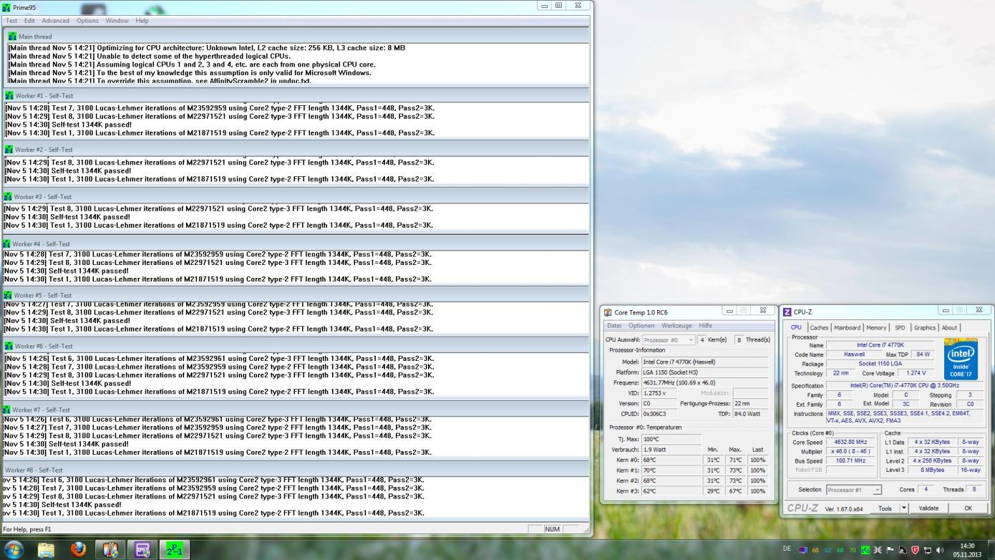The image size is (995, 560).
Task: Click the green Prime95 tray icon
Action: [865, 550]
